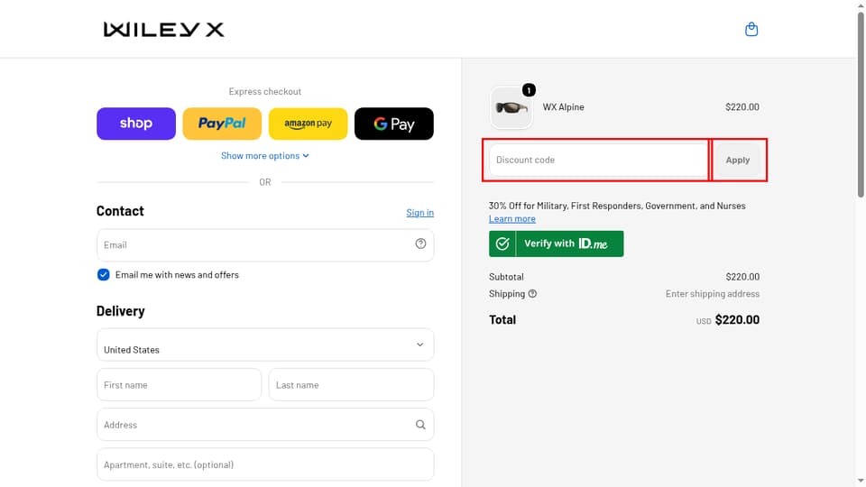The image size is (866, 487).
Task: Choose Amazon Pay express checkout
Action: pyautogui.click(x=309, y=124)
